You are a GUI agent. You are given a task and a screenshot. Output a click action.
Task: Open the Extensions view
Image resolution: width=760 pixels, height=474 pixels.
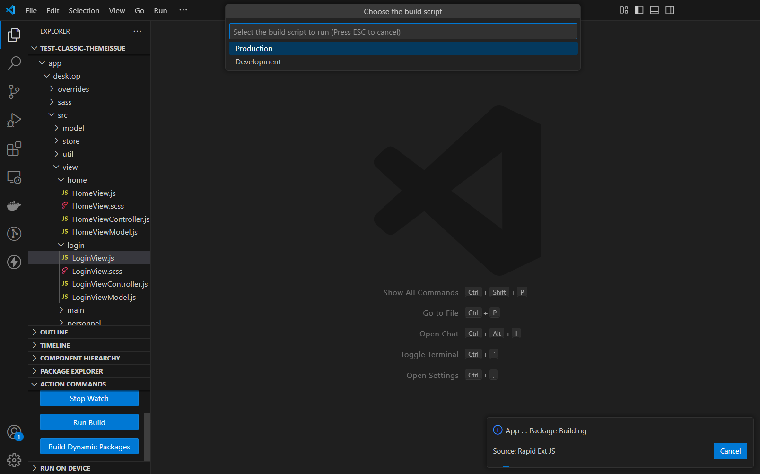point(14,149)
